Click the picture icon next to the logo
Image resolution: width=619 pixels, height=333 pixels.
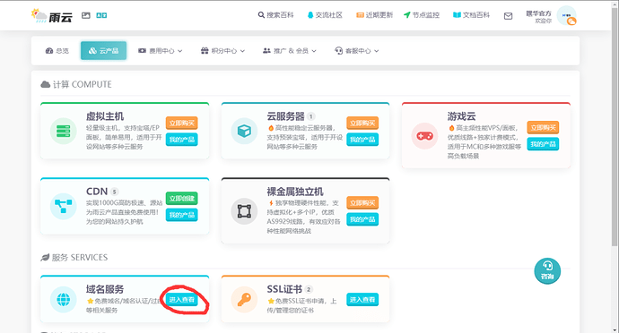[85, 15]
